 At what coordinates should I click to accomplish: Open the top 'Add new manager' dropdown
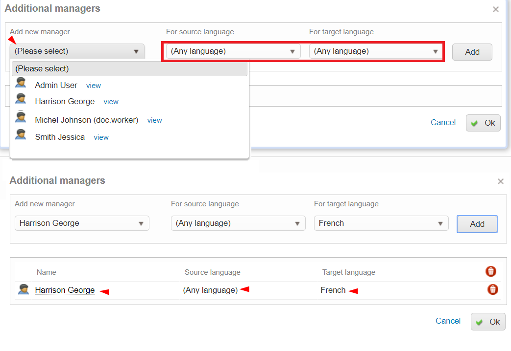[x=77, y=51]
